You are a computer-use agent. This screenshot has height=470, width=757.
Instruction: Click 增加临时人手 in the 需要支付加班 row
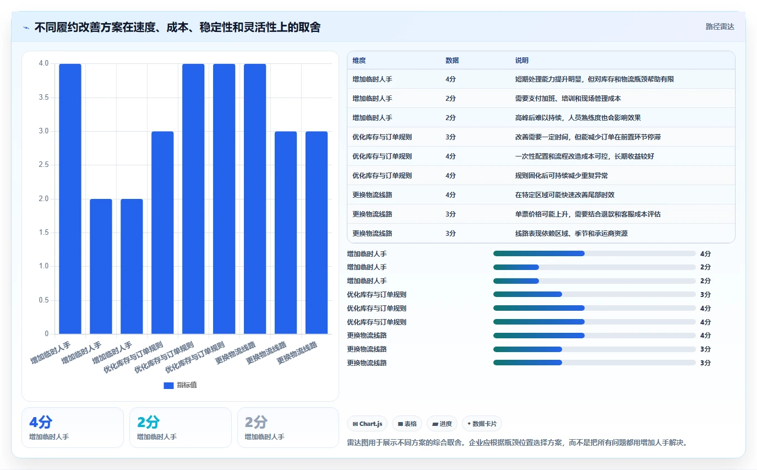click(373, 99)
